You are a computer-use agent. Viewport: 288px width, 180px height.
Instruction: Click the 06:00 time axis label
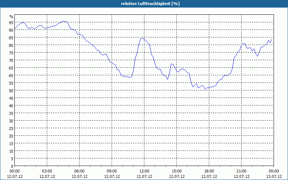pos(79,171)
